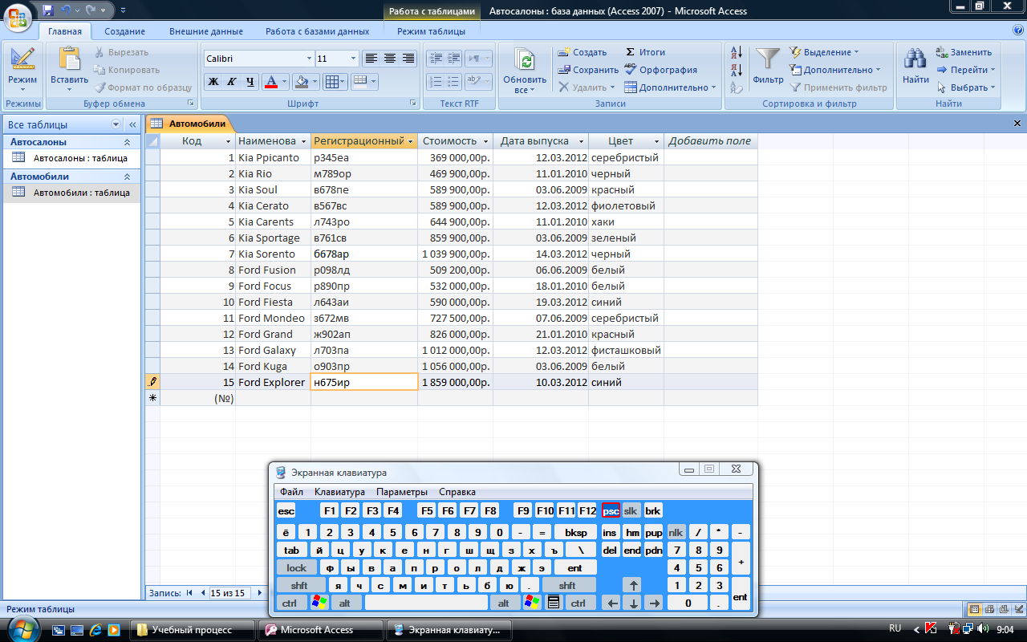Open the Выбрать dropdown
The height and width of the screenshot is (642, 1027).
(x=966, y=87)
